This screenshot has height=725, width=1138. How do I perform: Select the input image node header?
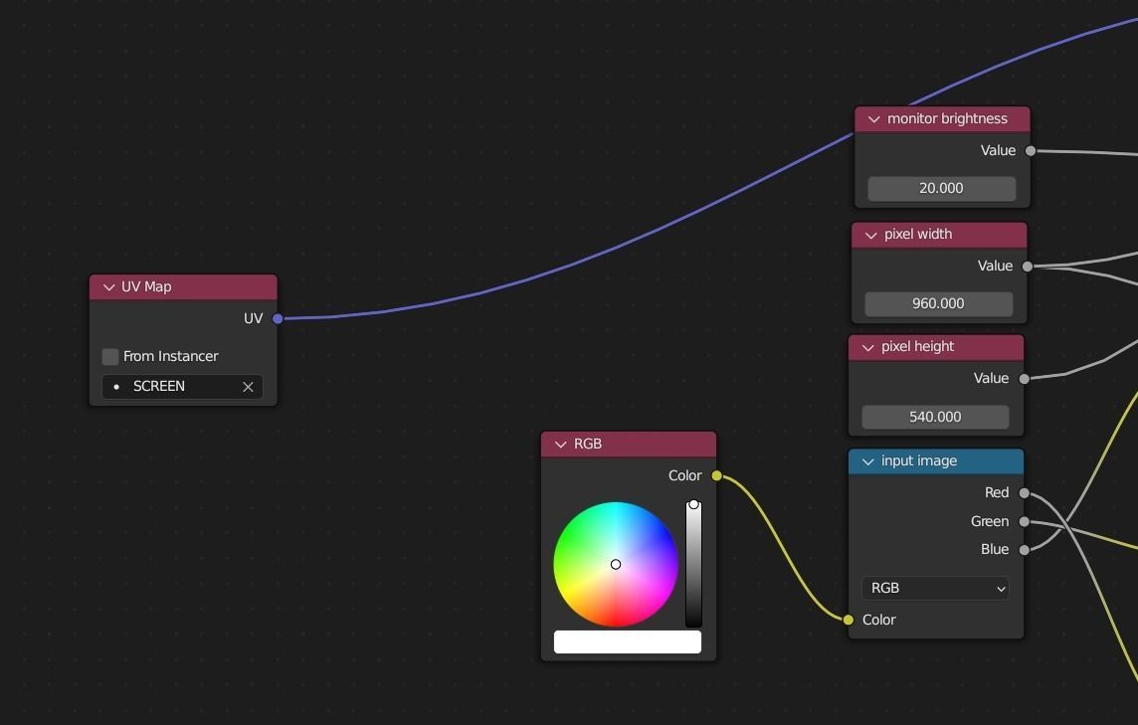[936, 461]
